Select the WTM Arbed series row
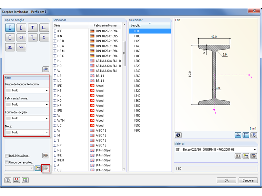 pyautogui.click(x=87, y=120)
